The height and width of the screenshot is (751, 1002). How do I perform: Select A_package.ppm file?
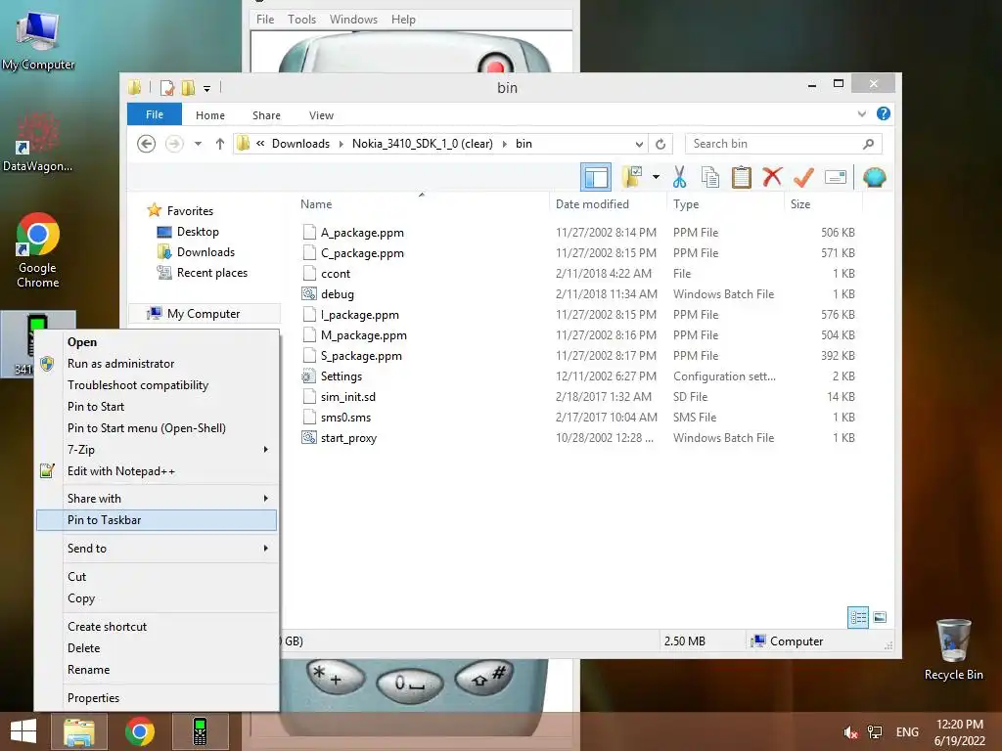[362, 233]
